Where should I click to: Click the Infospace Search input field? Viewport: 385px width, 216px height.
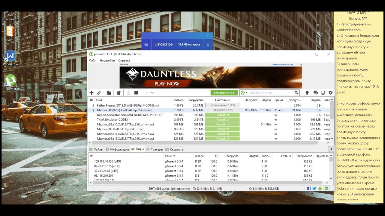271,93
